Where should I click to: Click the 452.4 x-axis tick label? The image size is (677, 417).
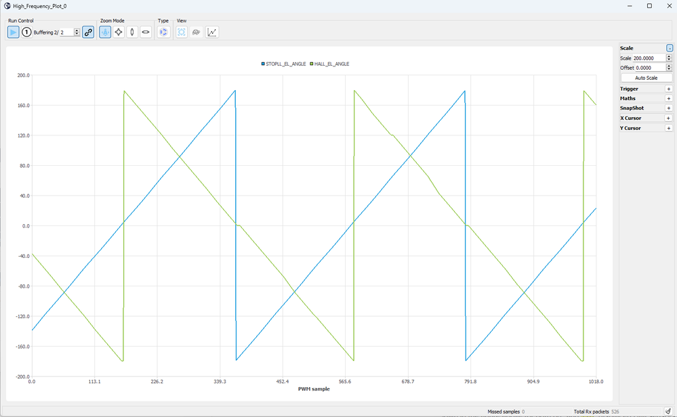pos(283,382)
